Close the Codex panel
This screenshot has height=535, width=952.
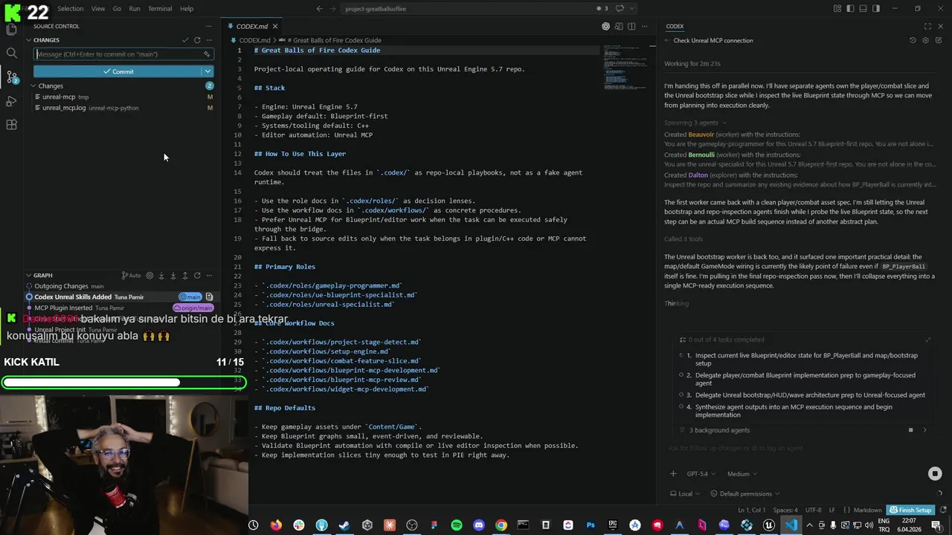940,26
